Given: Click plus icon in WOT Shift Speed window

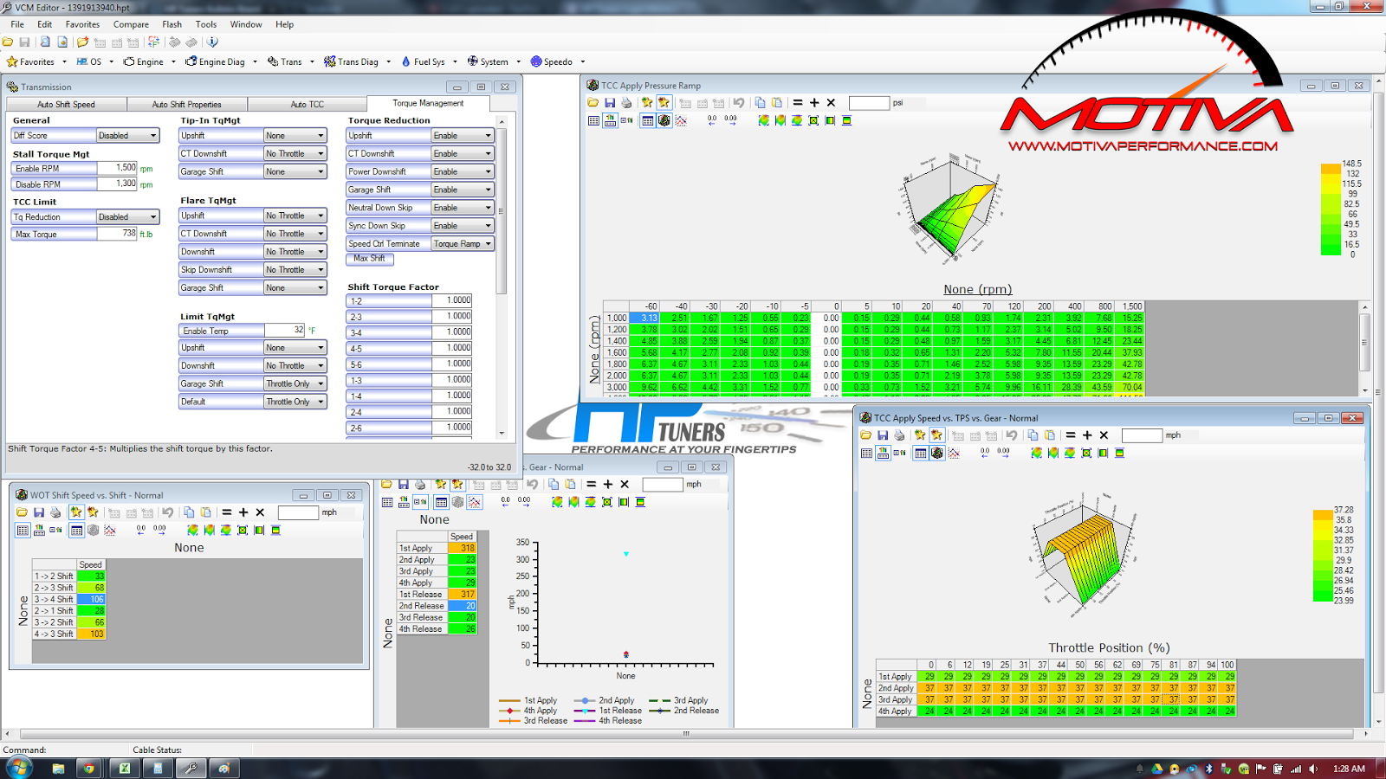Looking at the screenshot, I should (243, 512).
